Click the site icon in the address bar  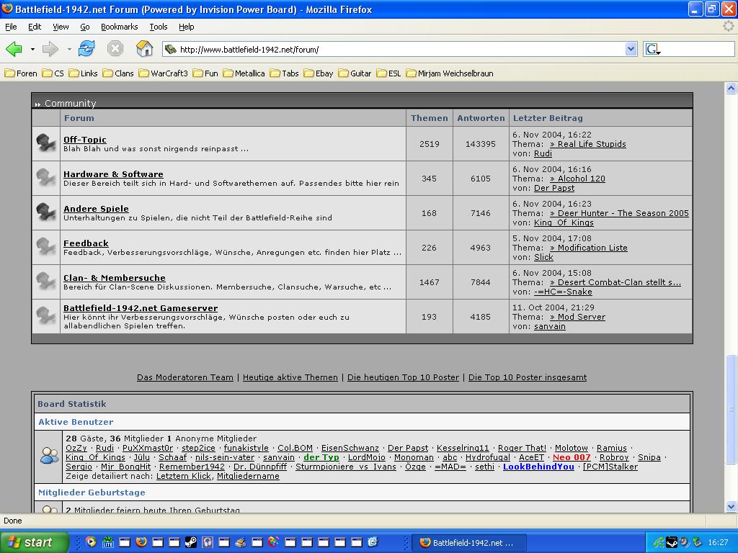tap(170, 50)
